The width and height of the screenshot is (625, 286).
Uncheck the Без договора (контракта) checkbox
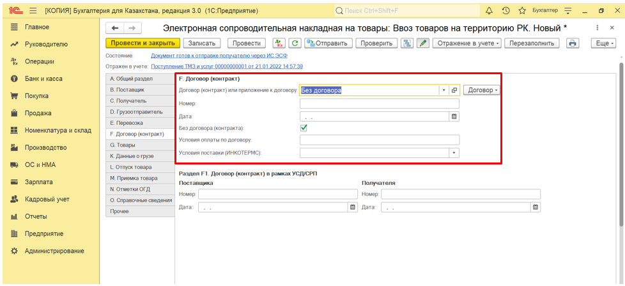(x=304, y=128)
